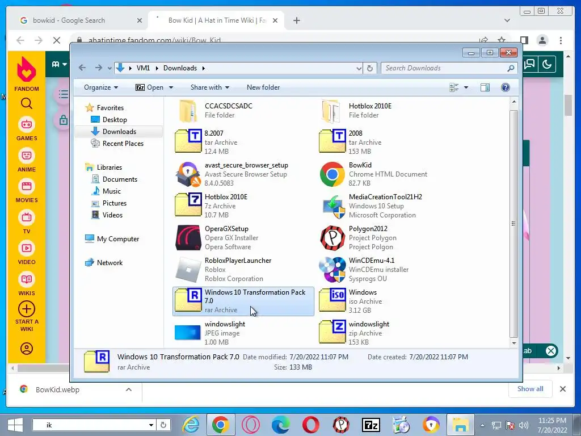The width and height of the screenshot is (581, 436).
Task: Bookmark the page with star icon
Action: point(502,40)
